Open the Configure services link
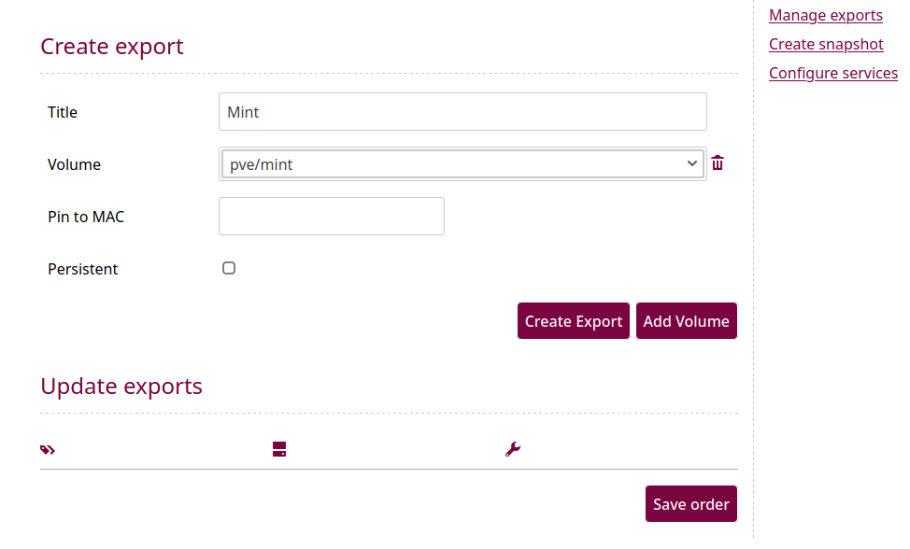This screenshot has width=910, height=549. coord(832,73)
